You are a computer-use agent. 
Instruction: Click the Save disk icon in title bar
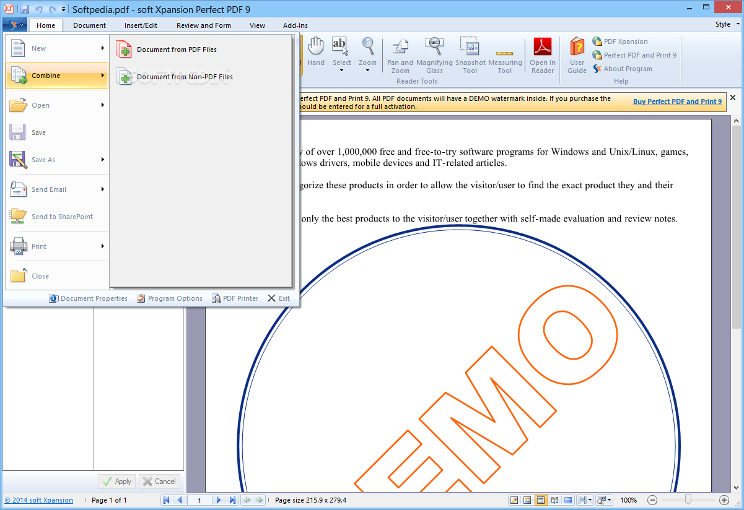point(25,9)
